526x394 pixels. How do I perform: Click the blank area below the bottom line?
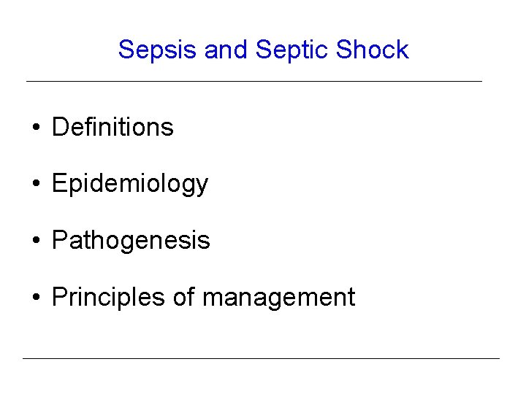point(263,376)
